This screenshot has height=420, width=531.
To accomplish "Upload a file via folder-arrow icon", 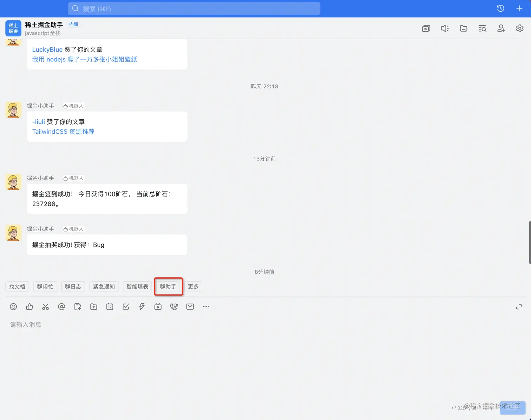I will pos(94,307).
